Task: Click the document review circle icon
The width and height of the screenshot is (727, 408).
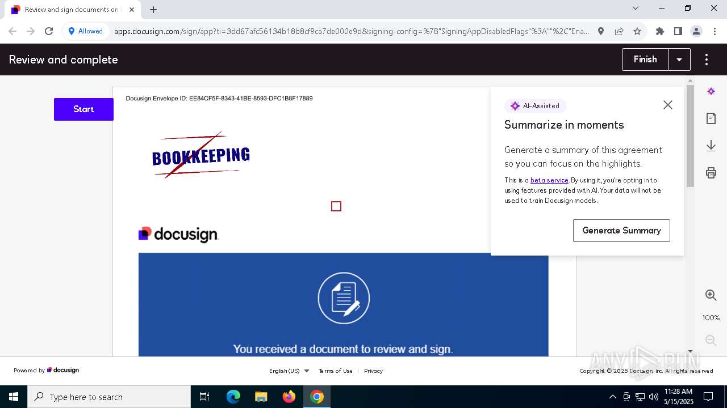Action: click(x=344, y=298)
